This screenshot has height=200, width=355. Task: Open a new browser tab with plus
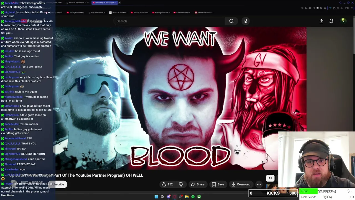click(x=120, y=2)
